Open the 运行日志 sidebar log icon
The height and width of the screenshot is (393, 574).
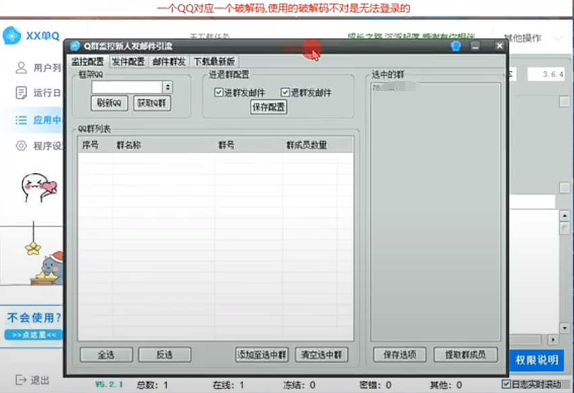pos(21,93)
